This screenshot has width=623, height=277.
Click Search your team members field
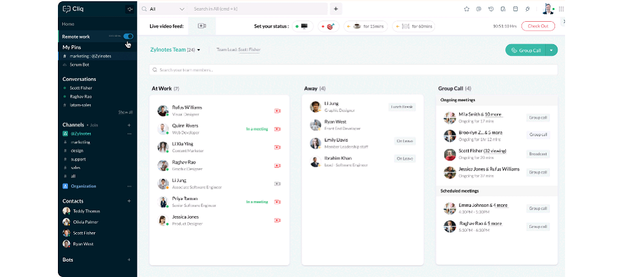(x=353, y=70)
